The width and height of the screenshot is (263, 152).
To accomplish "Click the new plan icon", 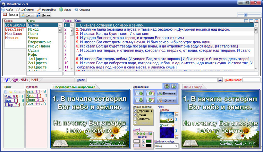I will tap(6, 92).
